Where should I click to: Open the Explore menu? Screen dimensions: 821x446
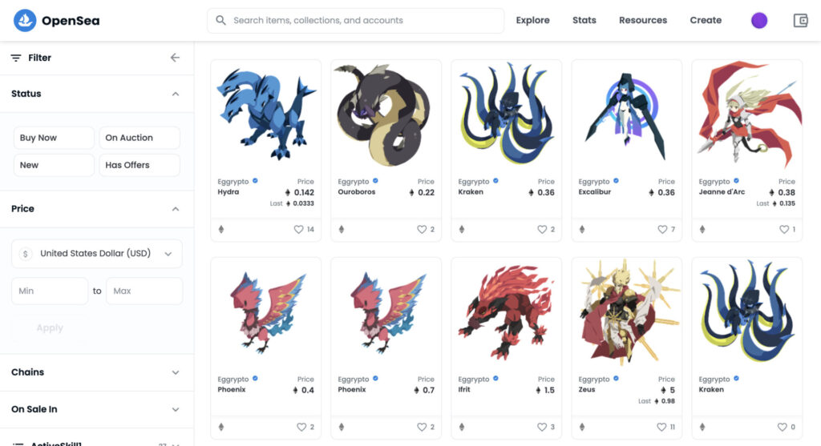[532, 20]
